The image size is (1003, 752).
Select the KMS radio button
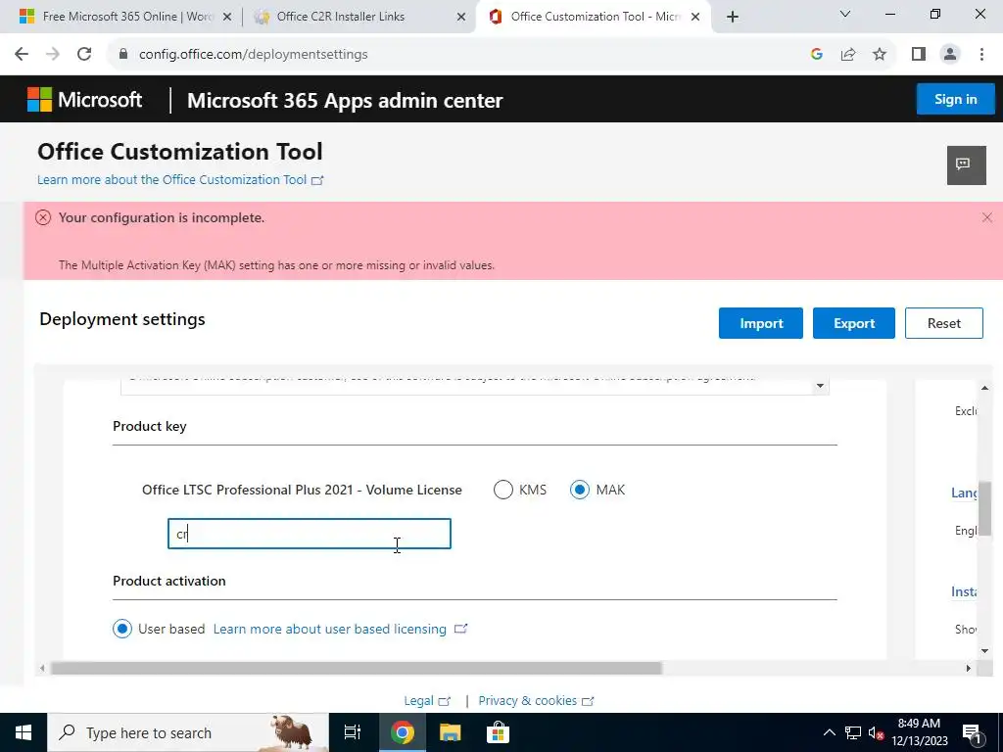(503, 490)
